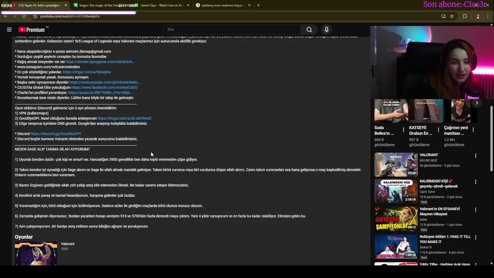
Task: Open the GoodByeDPI imgur guide link
Action: pos(124,118)
